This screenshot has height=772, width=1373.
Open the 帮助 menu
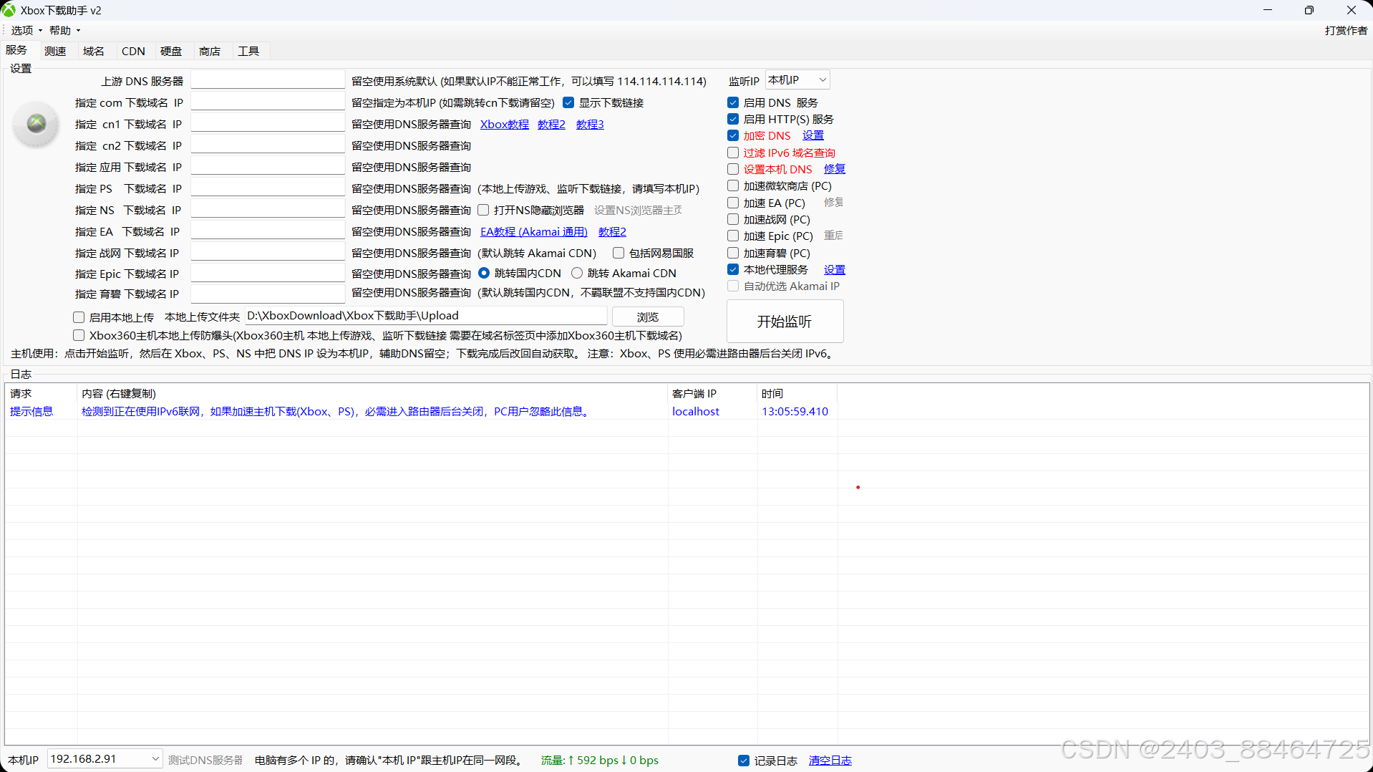point(65,30)
